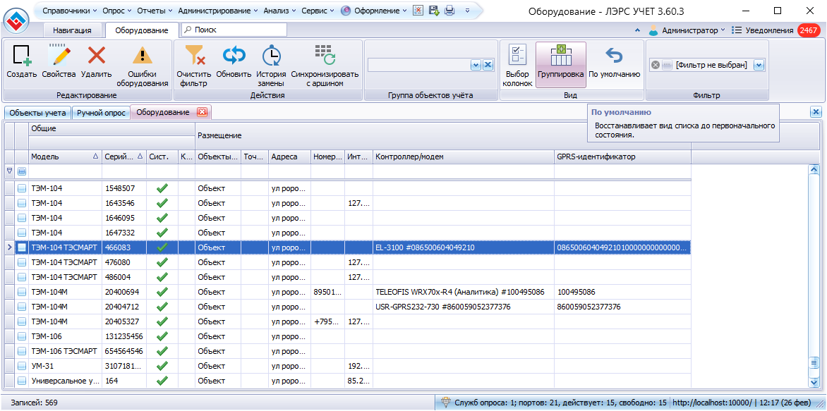Click Синхронизировать с аршином icon
Viewport: 827px width, 411px height.
[325, 55]
